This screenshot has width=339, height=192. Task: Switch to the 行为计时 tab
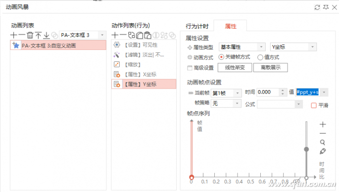pos(197,26)
